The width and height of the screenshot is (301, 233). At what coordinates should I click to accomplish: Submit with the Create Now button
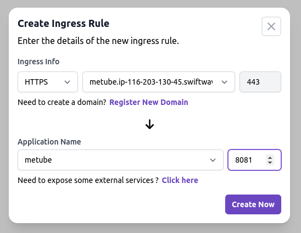pos(253,204)
